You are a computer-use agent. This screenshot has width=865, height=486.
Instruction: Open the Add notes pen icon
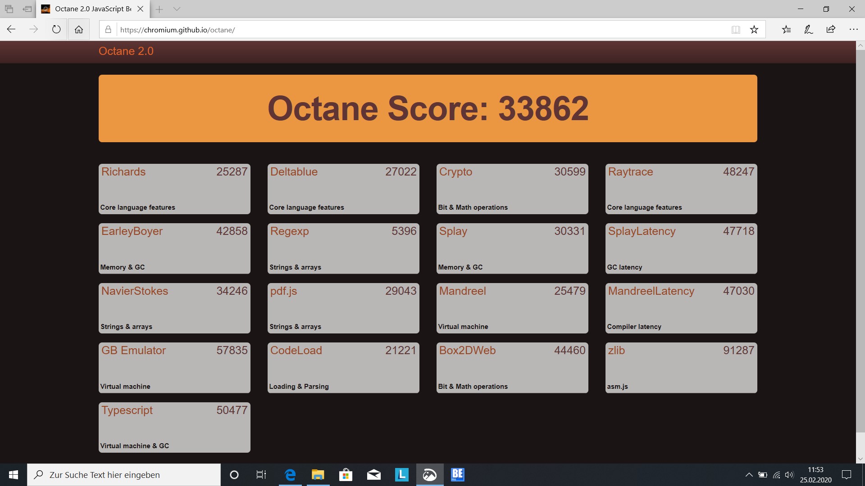pyautogui.click(x=809, y=30)
